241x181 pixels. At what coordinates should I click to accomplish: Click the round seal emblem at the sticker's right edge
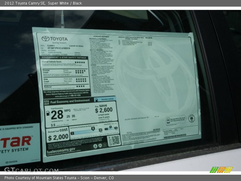pos(192,118)
